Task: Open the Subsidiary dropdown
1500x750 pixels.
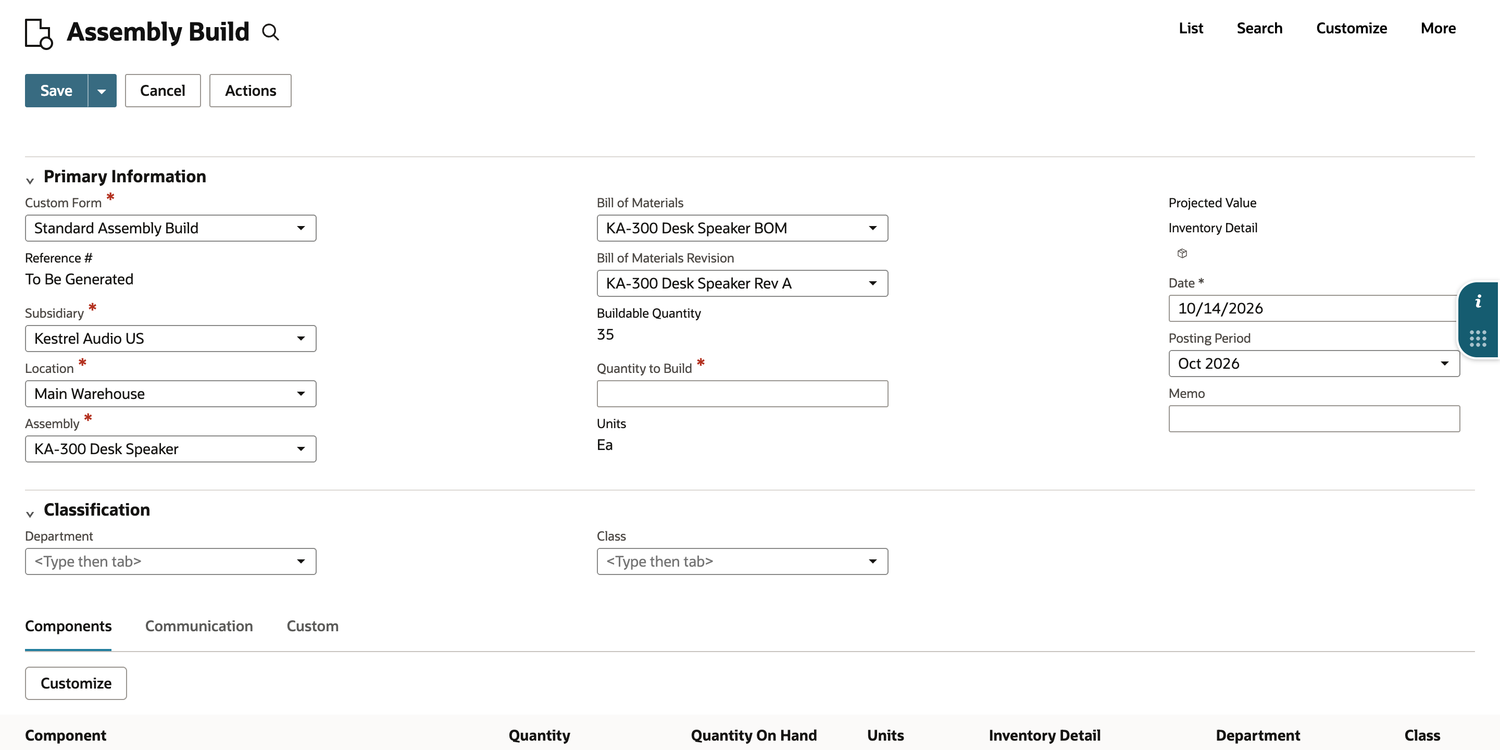Action: tap(171, 339)
